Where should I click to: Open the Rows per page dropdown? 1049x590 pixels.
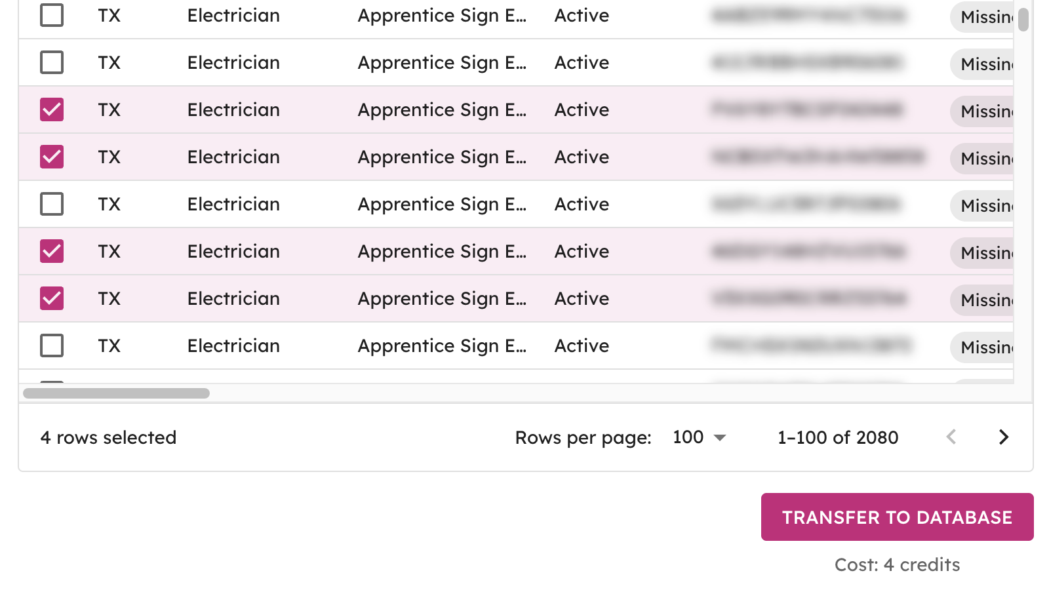698,437
